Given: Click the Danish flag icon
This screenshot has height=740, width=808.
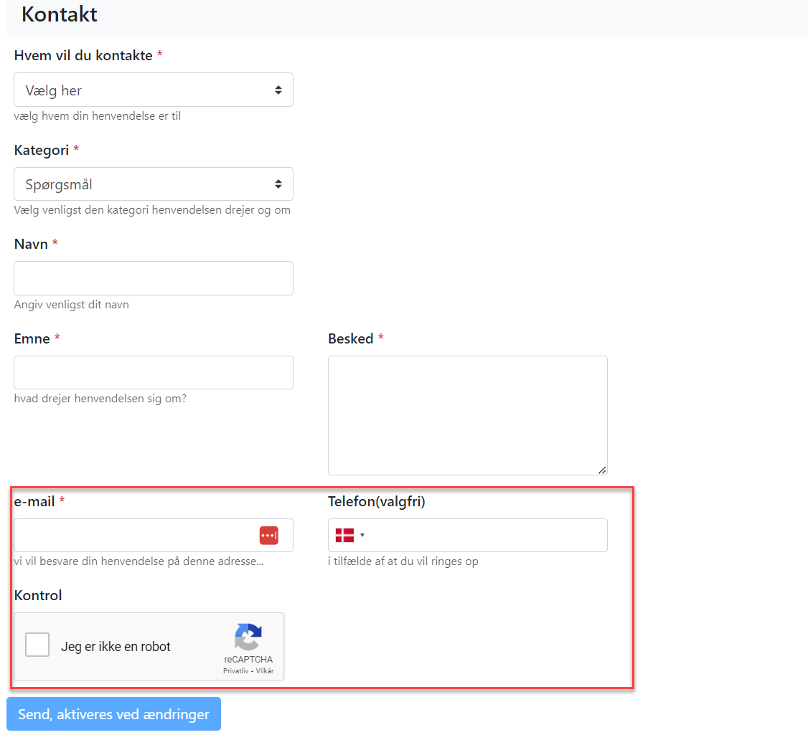Looking at the screenshot, I should point(345,535).
